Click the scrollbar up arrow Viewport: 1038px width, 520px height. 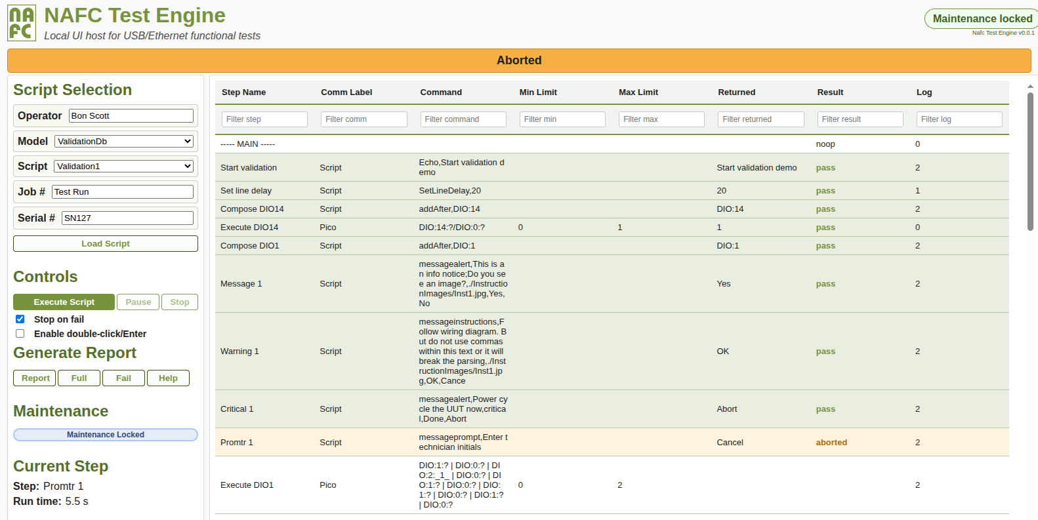pos(1030,87)
